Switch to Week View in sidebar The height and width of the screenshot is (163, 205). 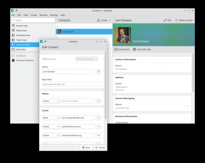pos(13,30)
